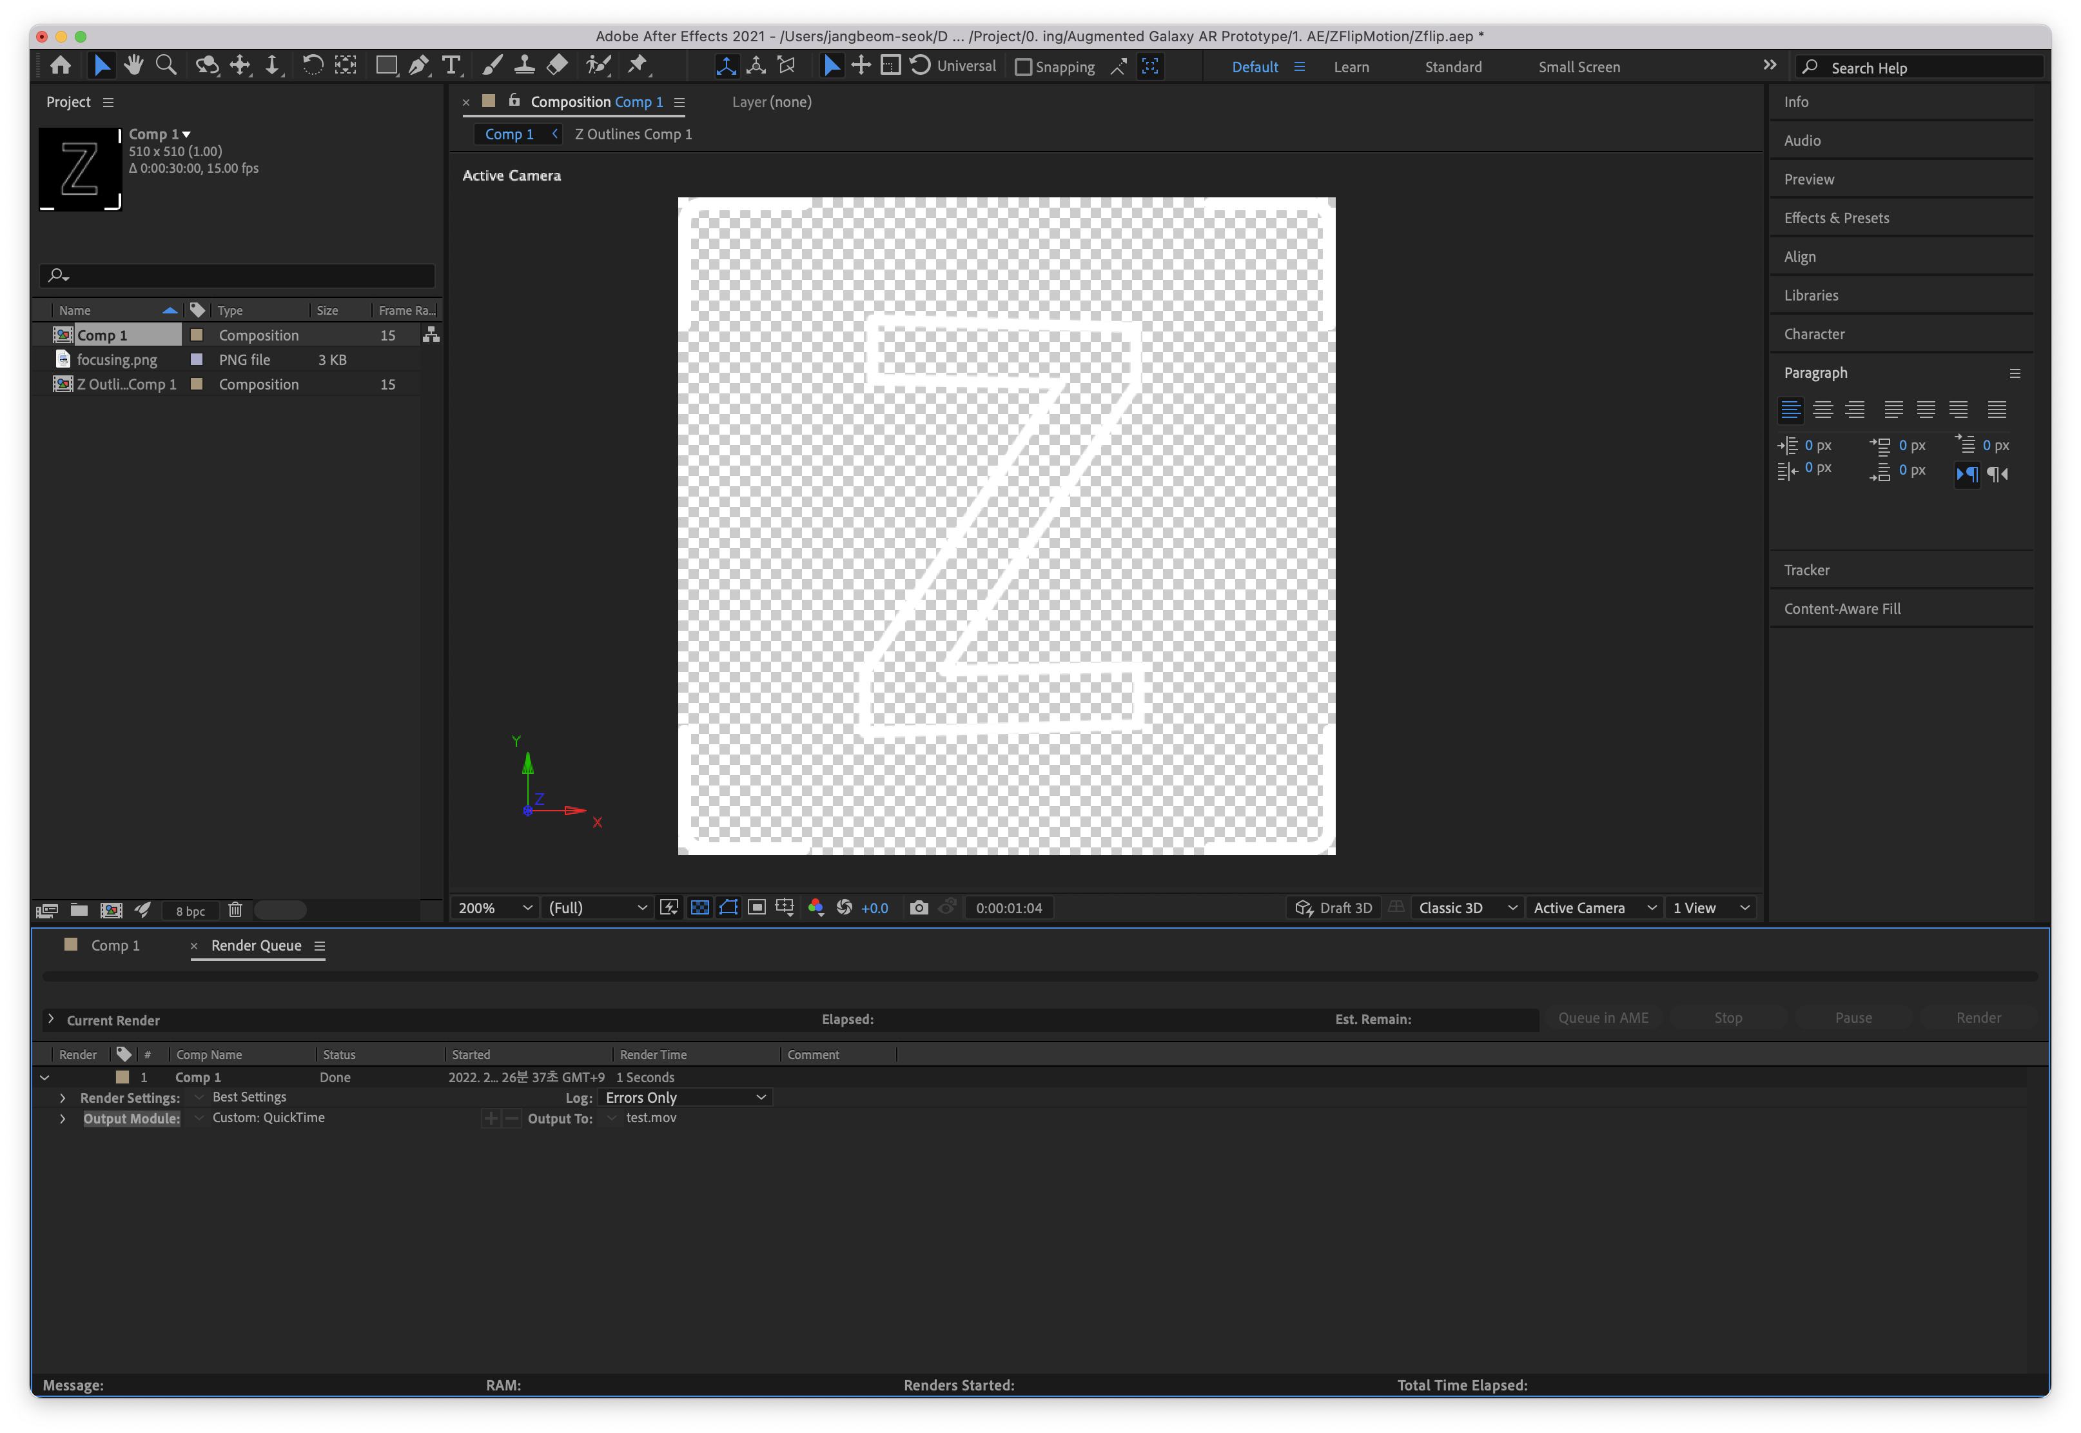The width and height of the screenshot is (2081, 1433).
Task: Open the Log Errors Only dropdown
Action: pyautogui.click(x=685, y=1097)
